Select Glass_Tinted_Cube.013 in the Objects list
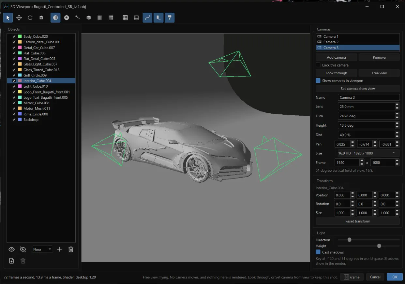The image size is (405, 284). click(41, 70)
